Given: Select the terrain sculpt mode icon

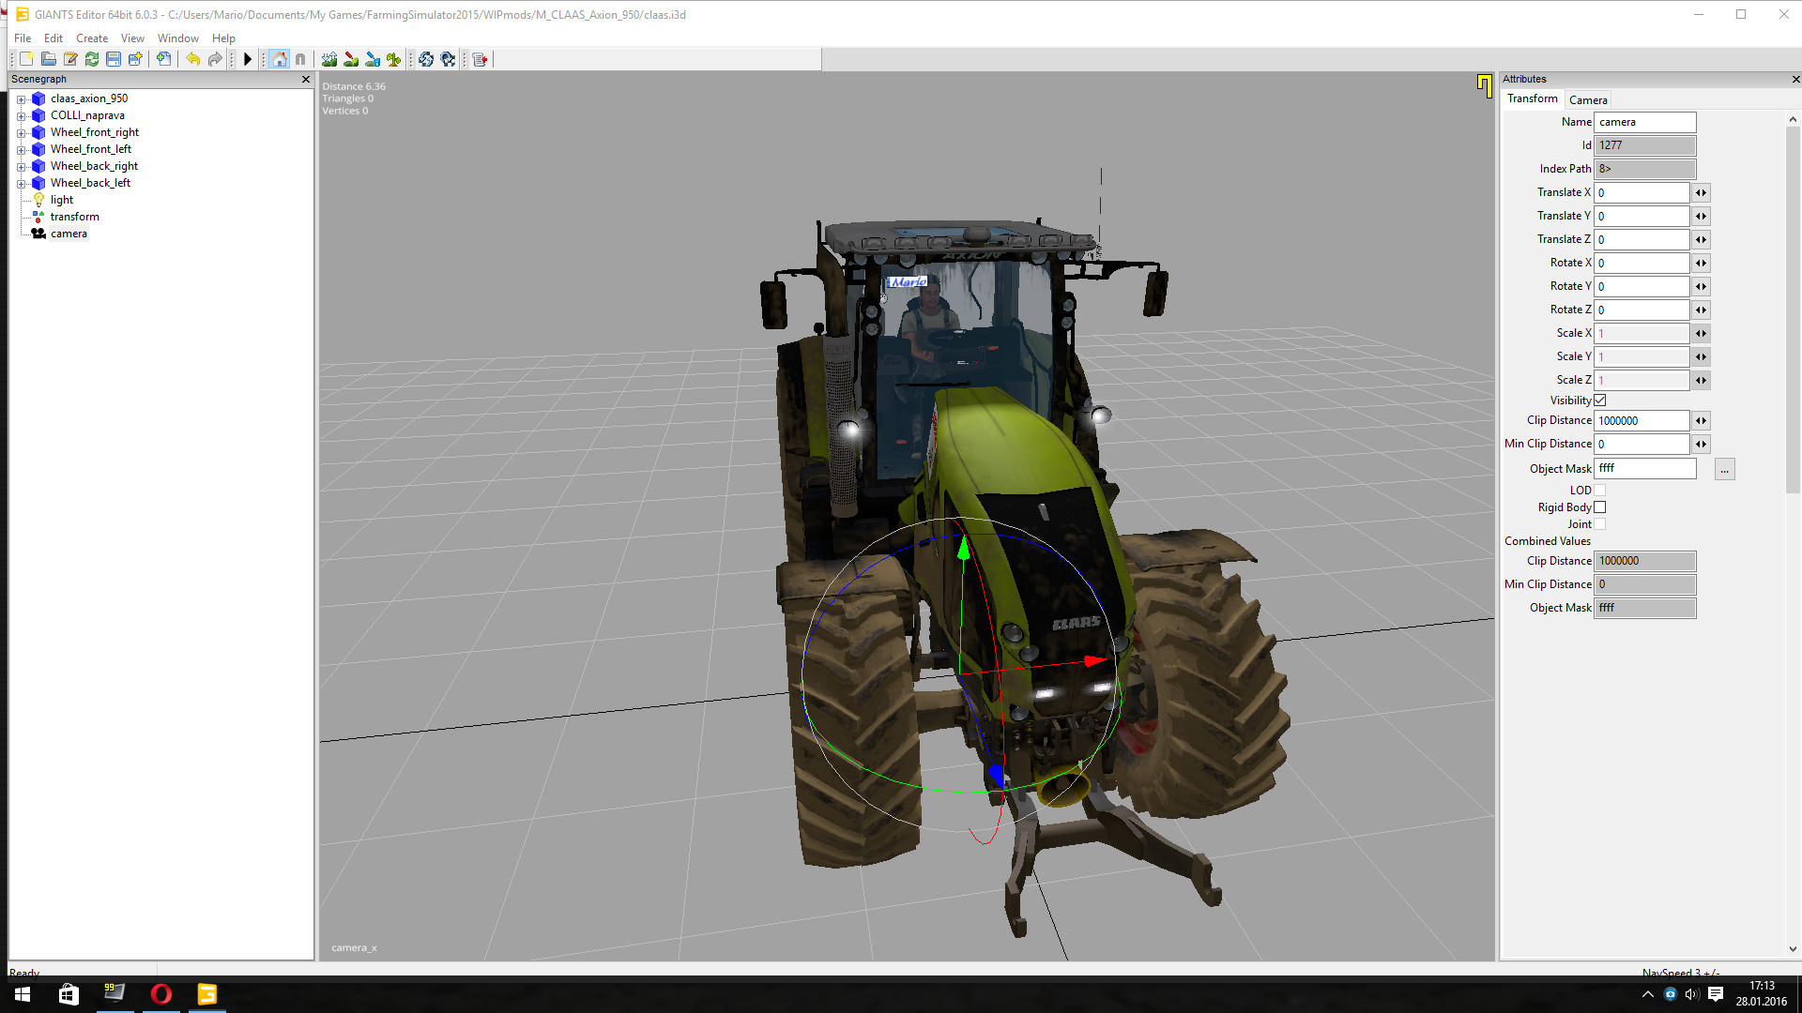Looking at the screenshot, I should pos(329,59).
